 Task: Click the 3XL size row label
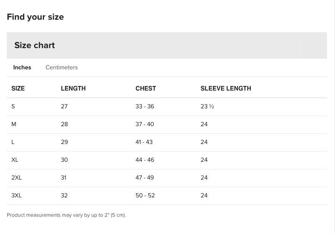click(x=17, y=195)
